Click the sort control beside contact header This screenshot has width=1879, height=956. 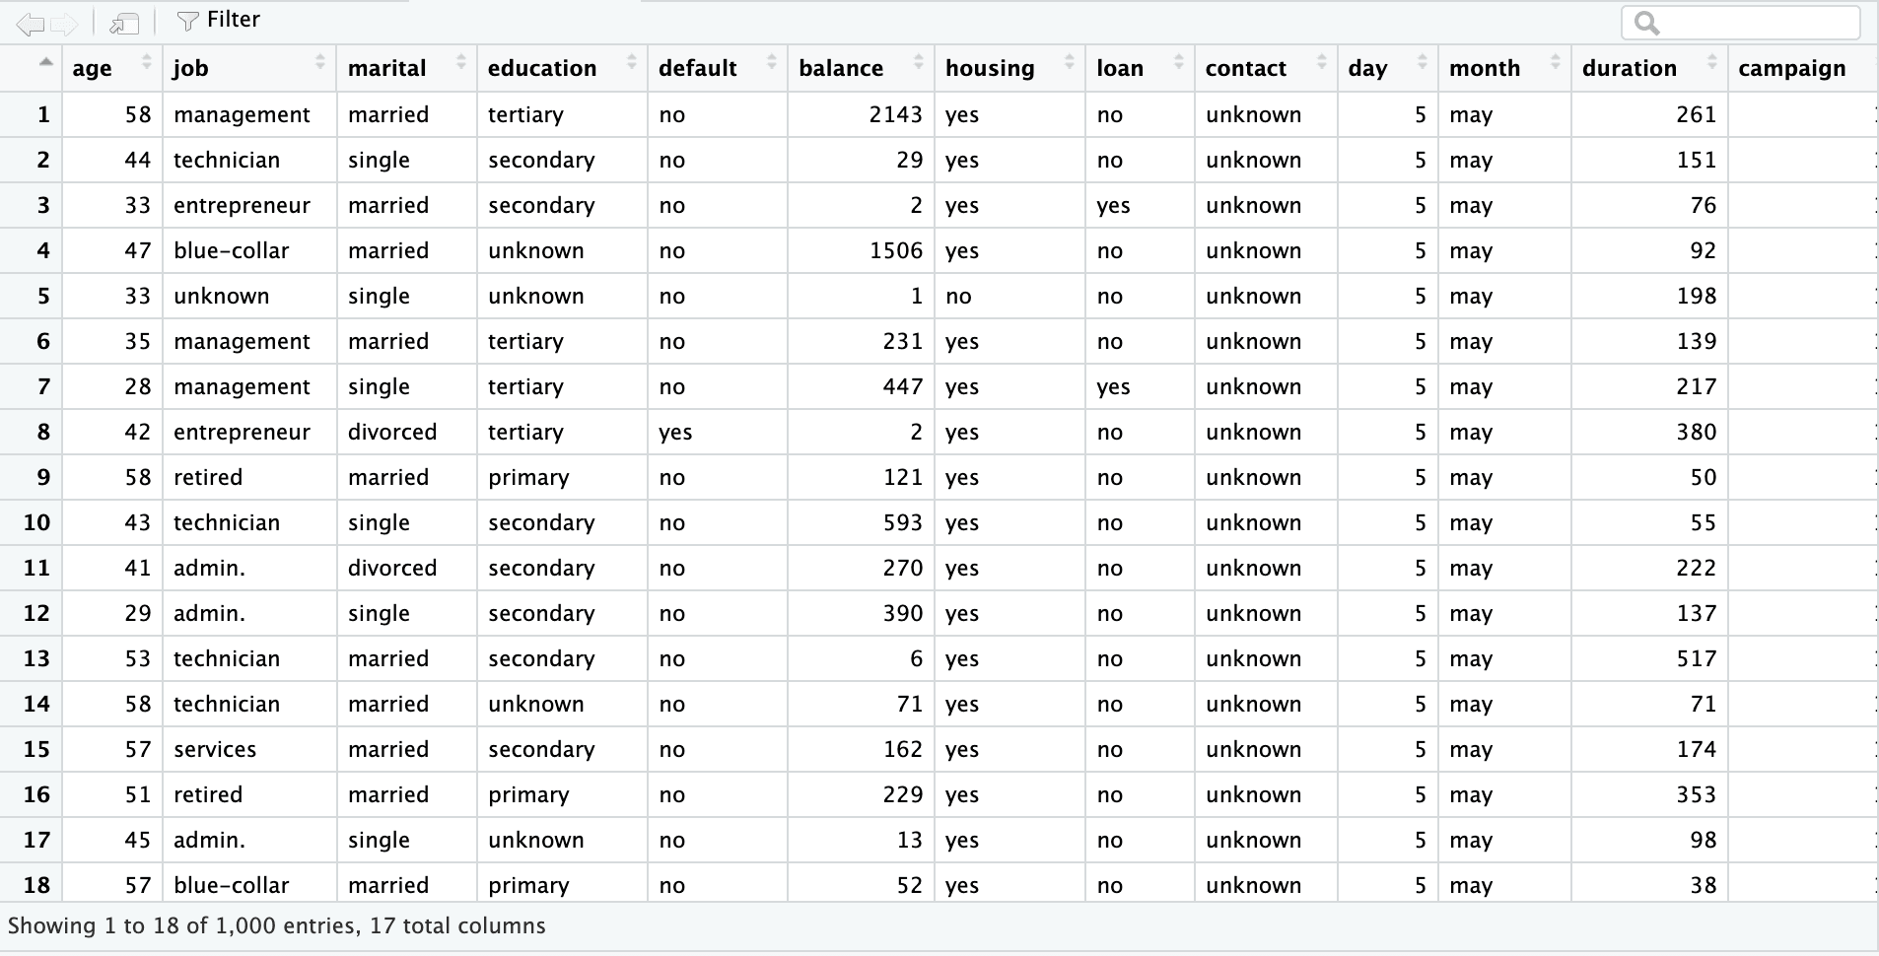[1322, 61]
